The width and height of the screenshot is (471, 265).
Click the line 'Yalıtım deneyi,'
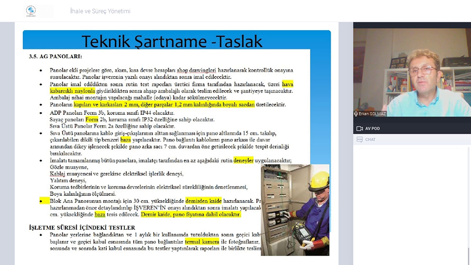click(68, 180)
